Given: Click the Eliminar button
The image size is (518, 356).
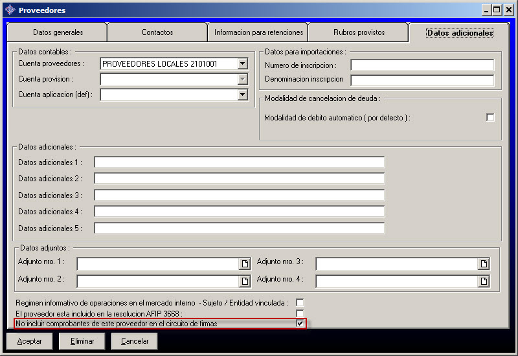Looking at the screenshot, I should (82, 341).
